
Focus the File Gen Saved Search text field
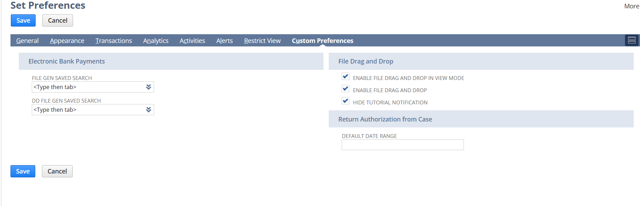88,87
